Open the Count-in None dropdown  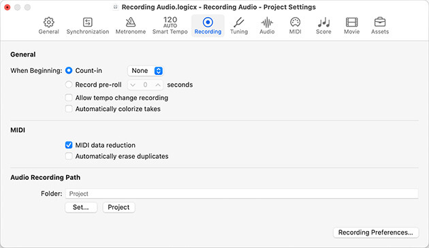pyautogui.click(x=146, y=71)
